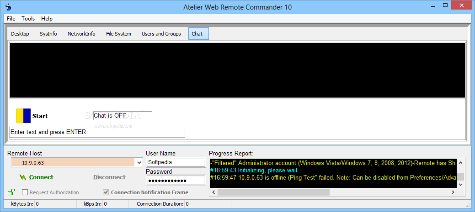The height and width of the screenshot is (212, 475).
Task: Click the green padlock icon
Action: pyautogui.click(x=11, y=192)
